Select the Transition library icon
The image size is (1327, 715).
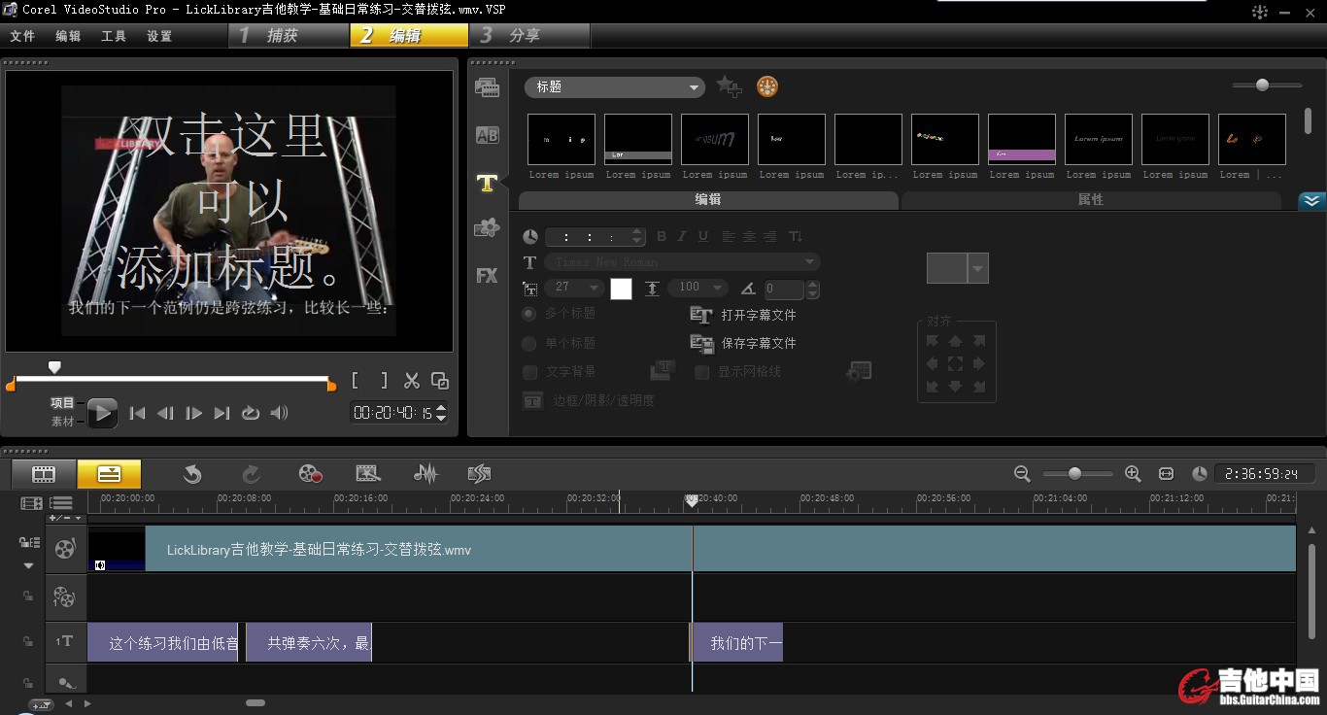point(487,135)
